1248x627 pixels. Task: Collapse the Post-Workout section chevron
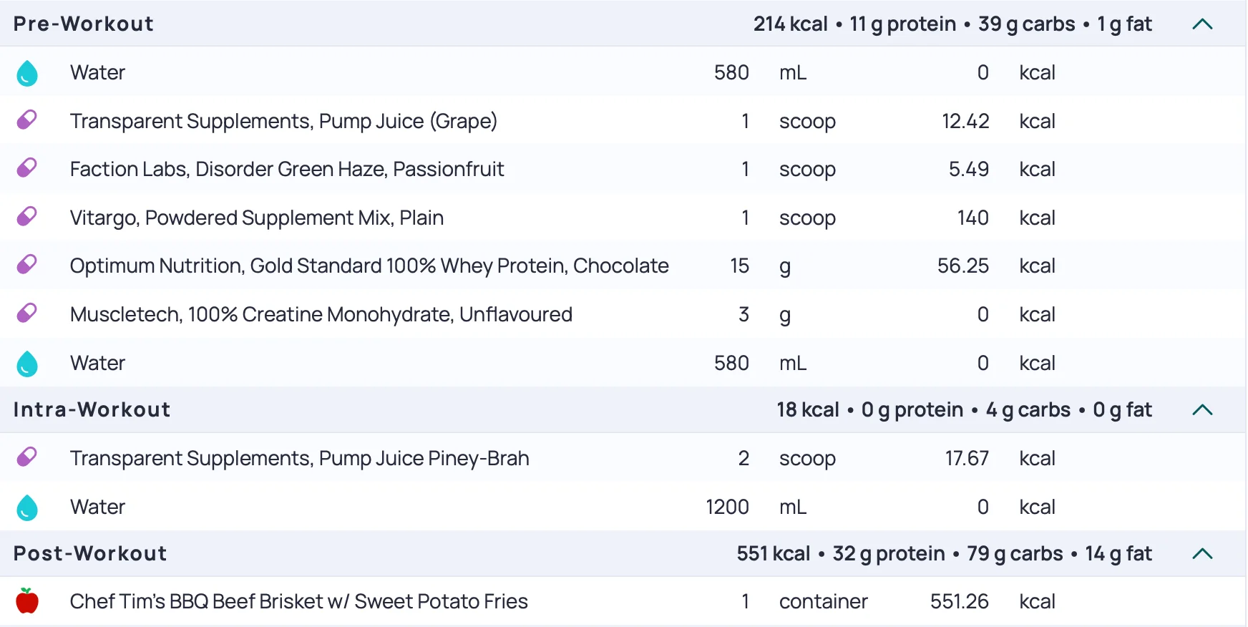[x=1202, y=554]
